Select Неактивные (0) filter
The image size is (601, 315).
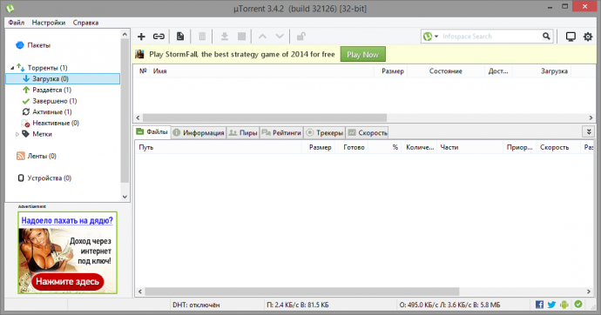[56, 123]
